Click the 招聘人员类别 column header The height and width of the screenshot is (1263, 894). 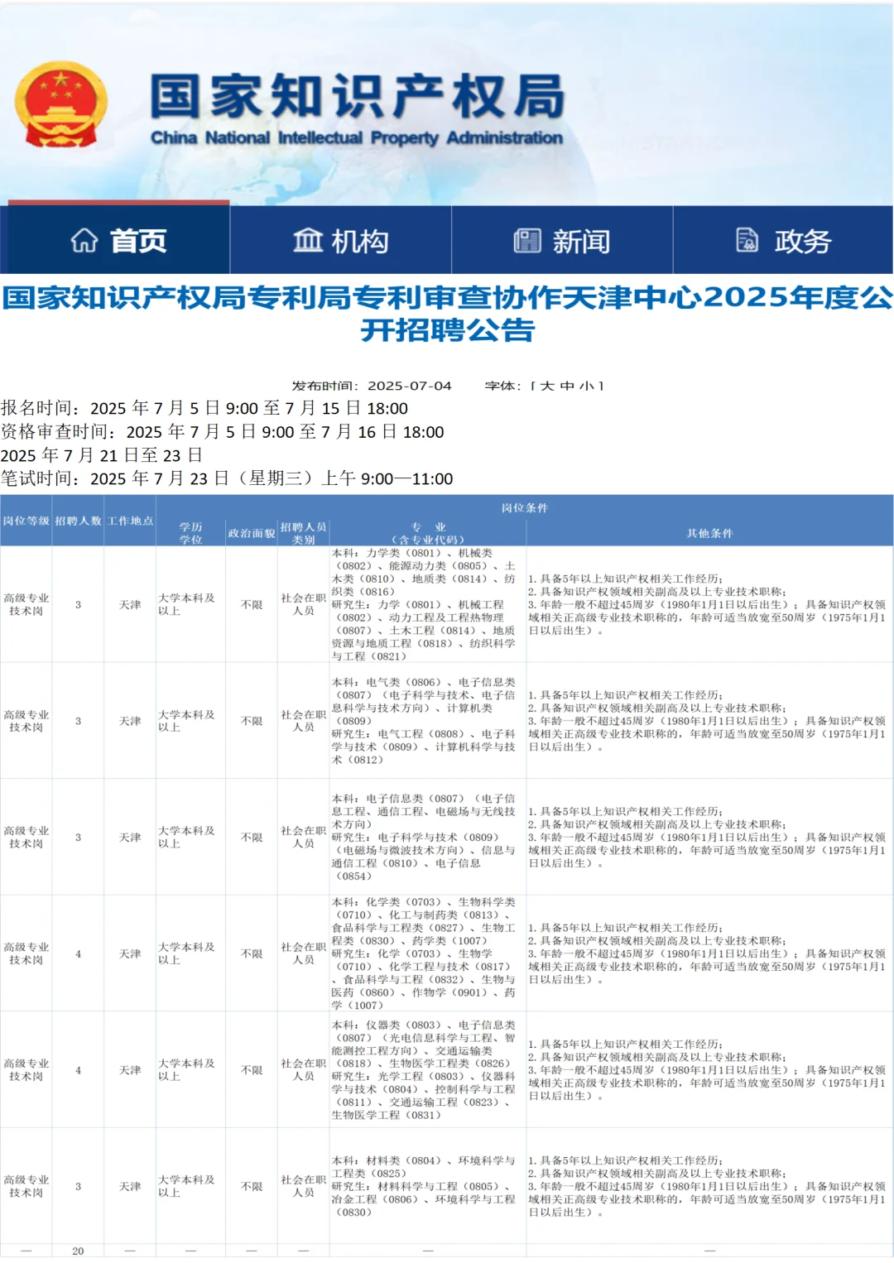(303, 533)
